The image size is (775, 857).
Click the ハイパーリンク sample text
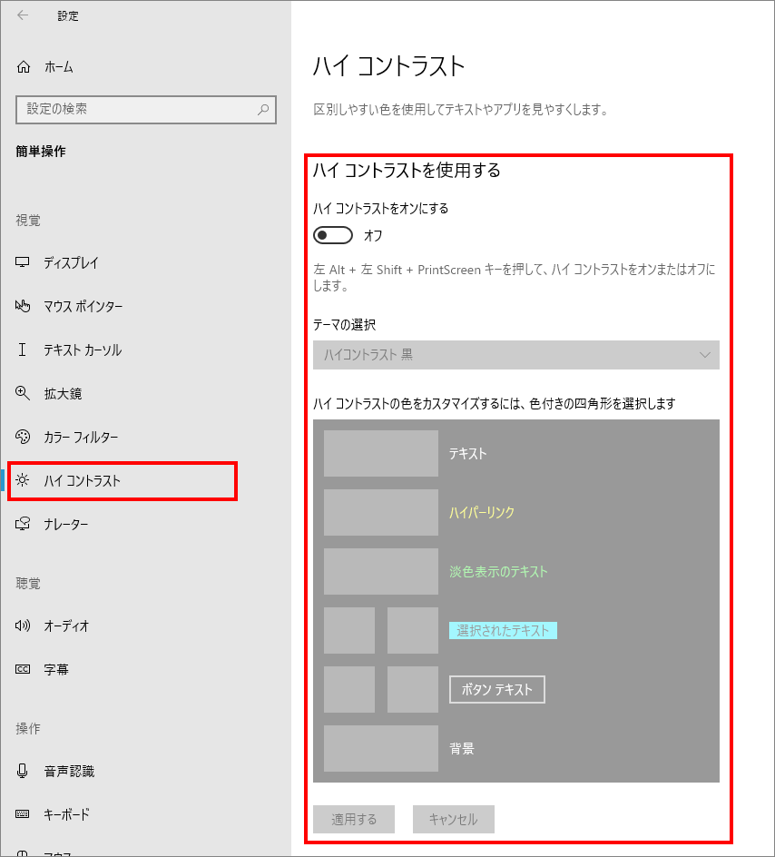tap(482, 513)
